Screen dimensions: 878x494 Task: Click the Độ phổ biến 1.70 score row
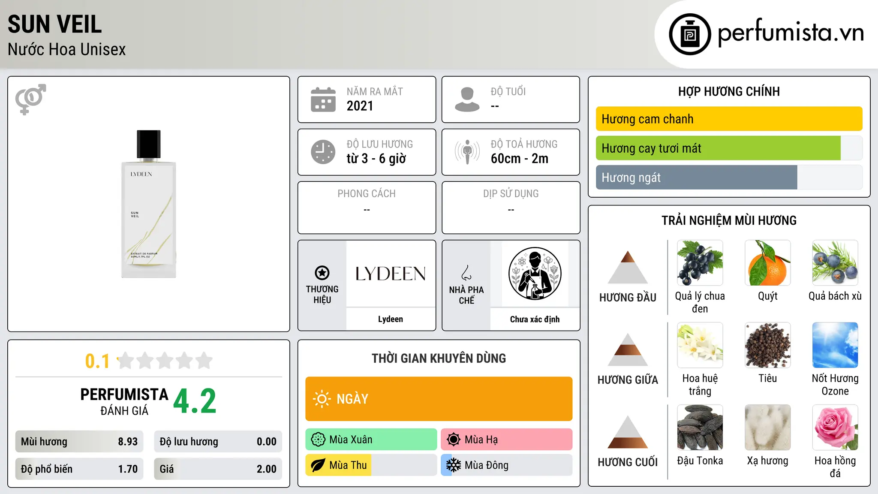pos(79,469)
